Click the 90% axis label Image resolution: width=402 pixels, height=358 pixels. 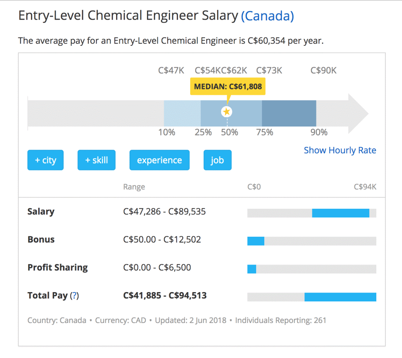coord(319,132)
